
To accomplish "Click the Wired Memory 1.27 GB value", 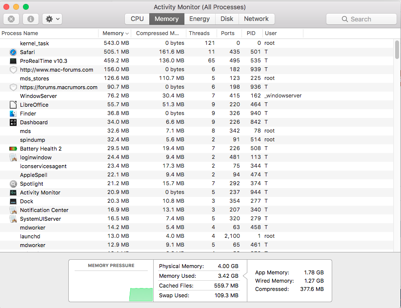I will (x=314, y=281).
